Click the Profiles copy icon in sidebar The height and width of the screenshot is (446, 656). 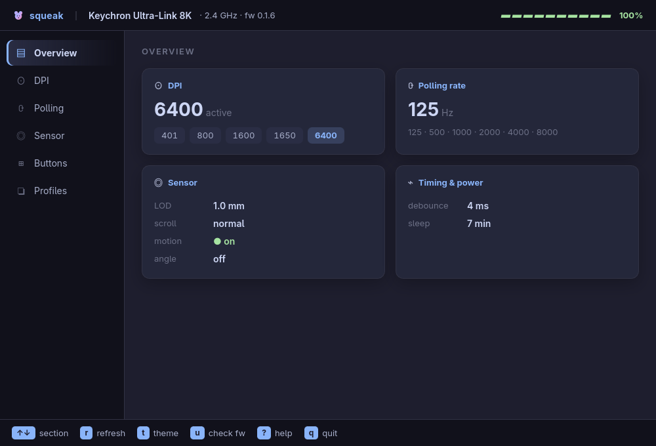[21, 192]
